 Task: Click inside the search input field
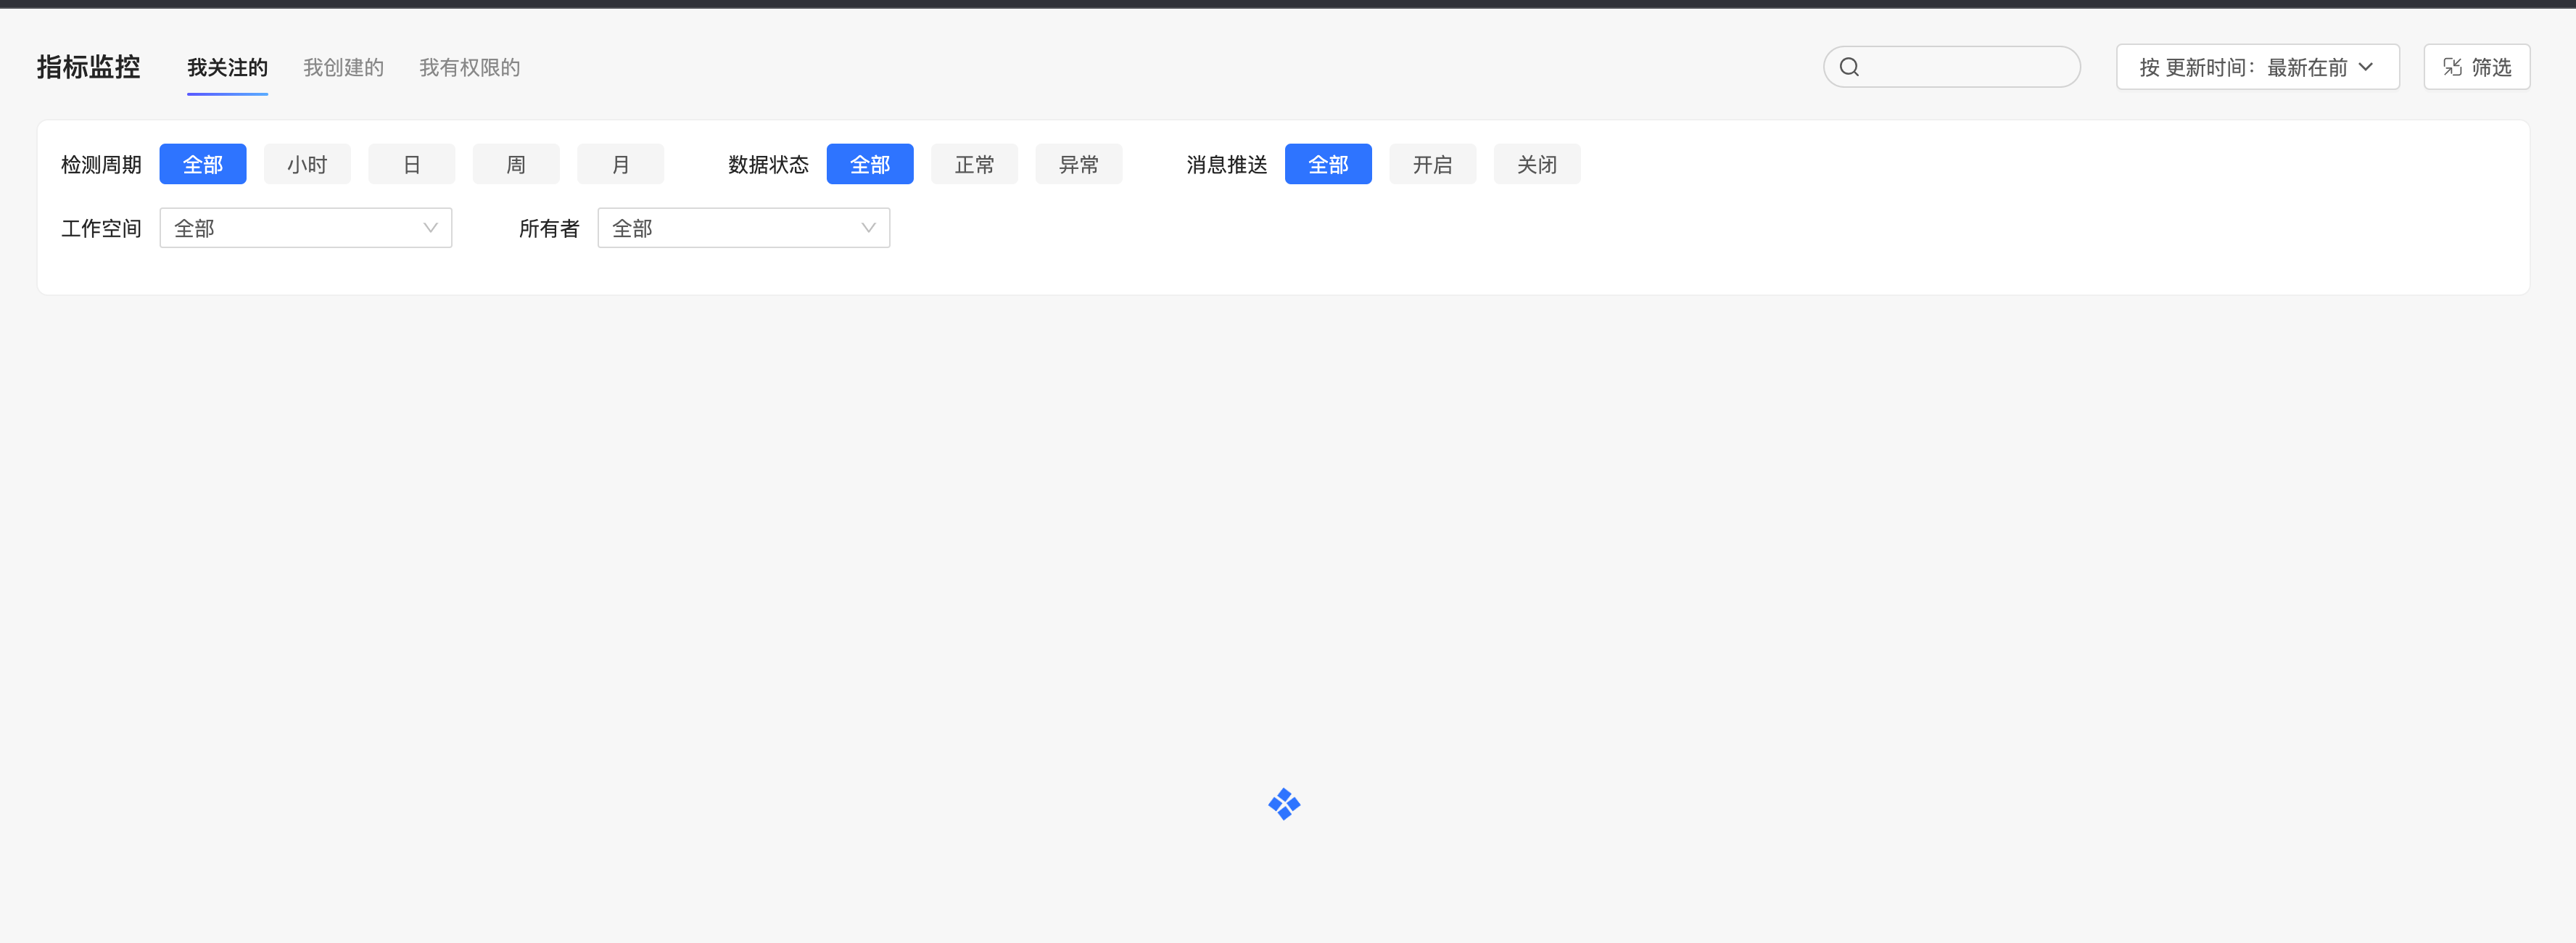tap(1960, 66)
